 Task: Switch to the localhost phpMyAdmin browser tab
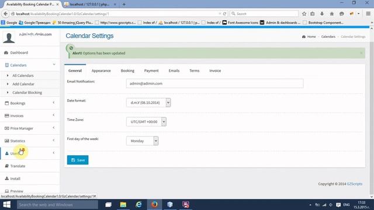(x=90, y=4)
